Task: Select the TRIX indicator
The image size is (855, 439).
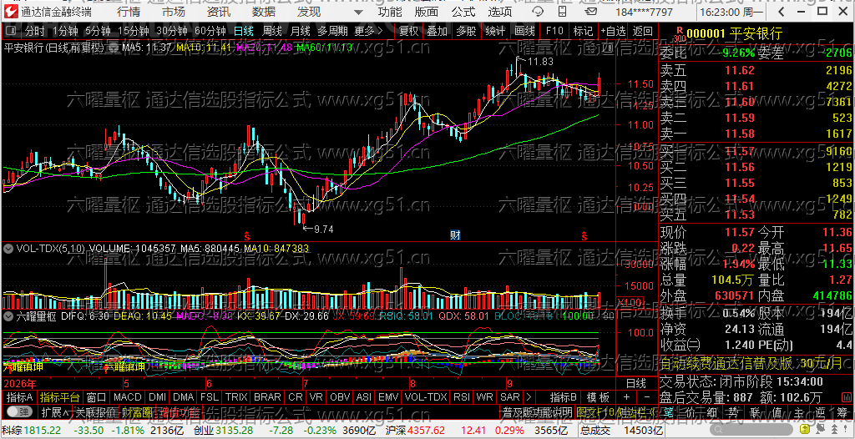Action: click(x=236, y=397)
